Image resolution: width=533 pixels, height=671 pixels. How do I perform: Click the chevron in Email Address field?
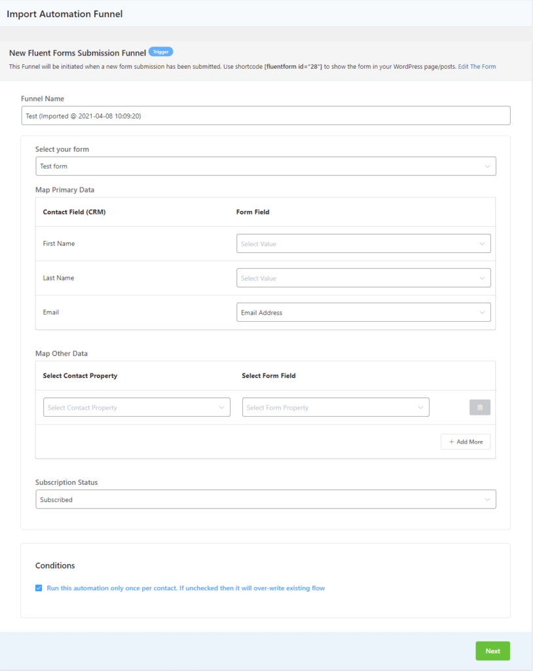click(482, 313)
